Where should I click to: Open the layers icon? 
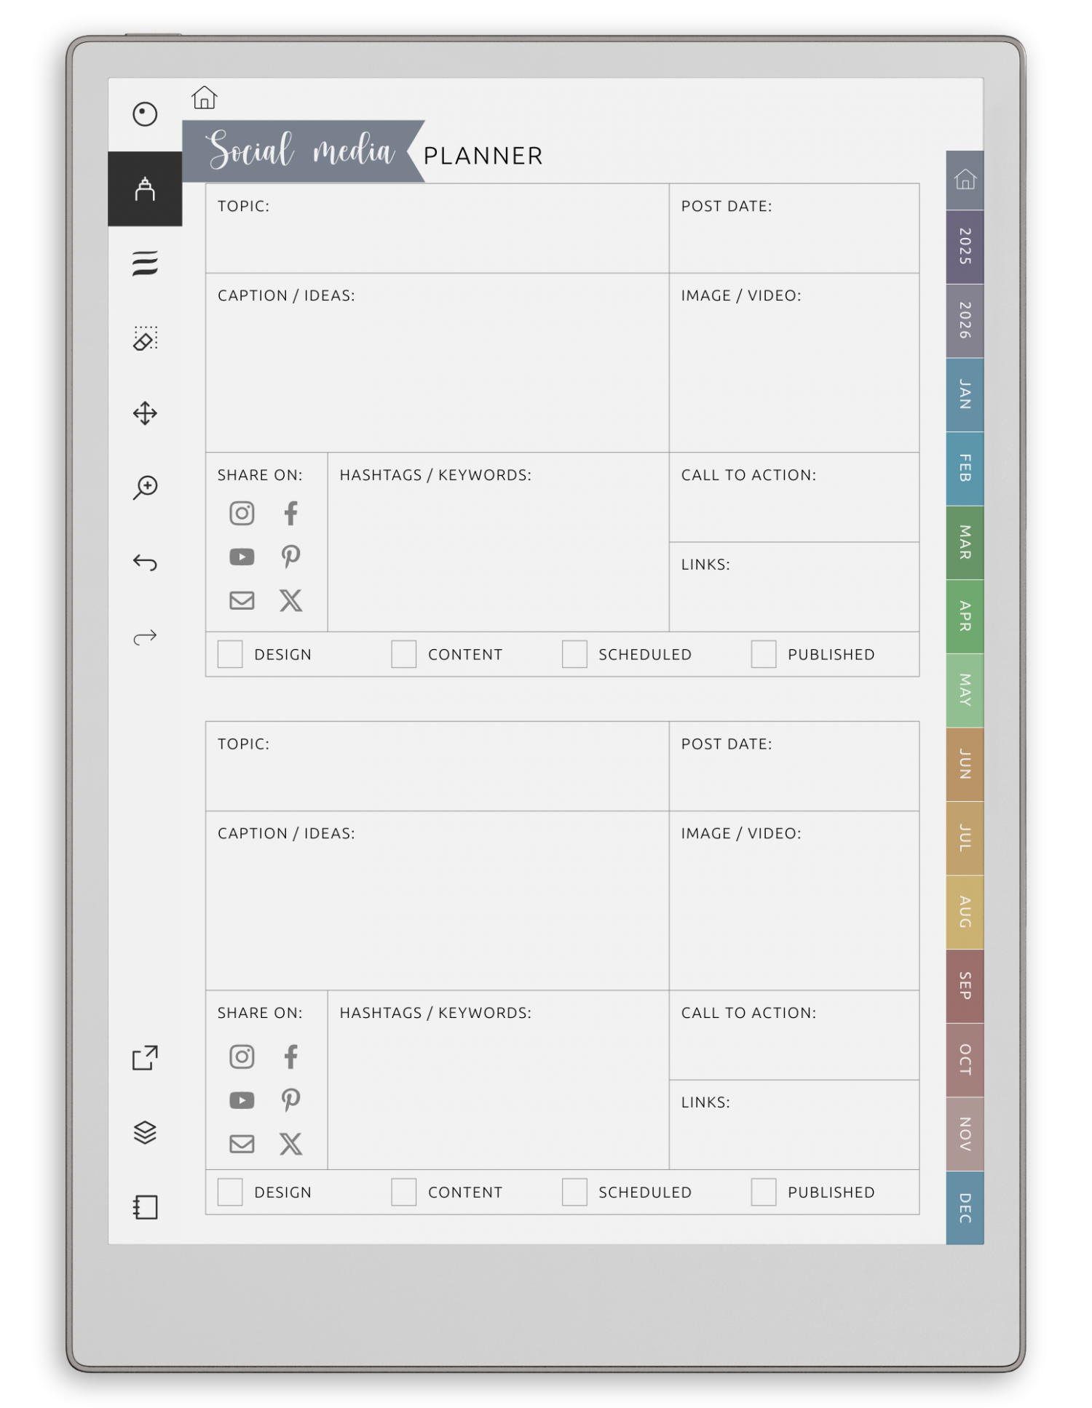tap(145, 1133)
